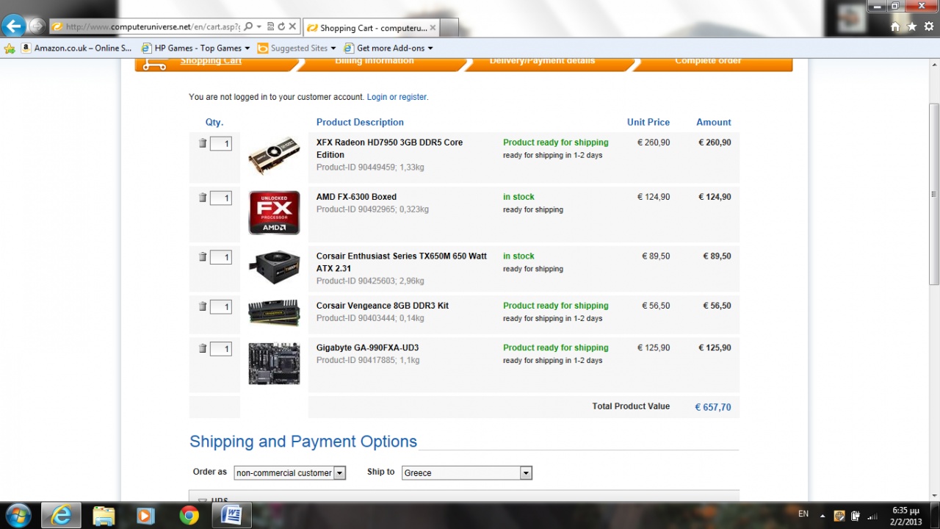Expand the HP Games - Top Games favorites menu
940x529 pixels.
[195, 48]
